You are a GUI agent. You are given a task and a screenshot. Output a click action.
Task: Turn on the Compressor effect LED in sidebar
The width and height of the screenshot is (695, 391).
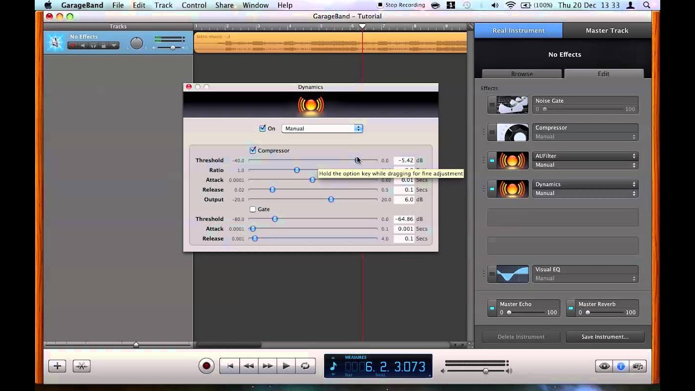(x=492, y=133)
